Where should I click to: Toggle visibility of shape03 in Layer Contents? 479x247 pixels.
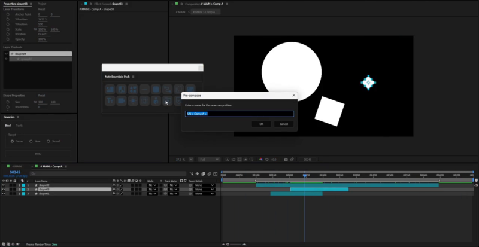tap(6, 54)
